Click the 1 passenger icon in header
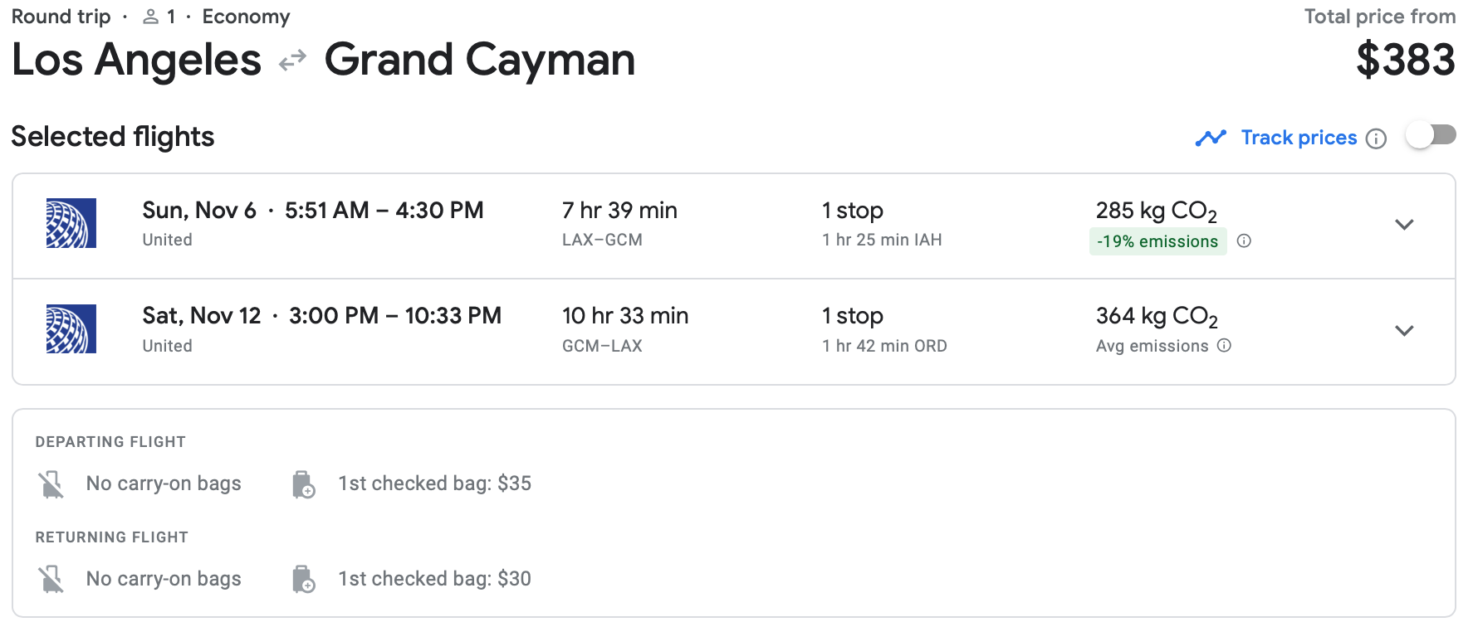The image size is (1478, 622). (x=150, y=17)
